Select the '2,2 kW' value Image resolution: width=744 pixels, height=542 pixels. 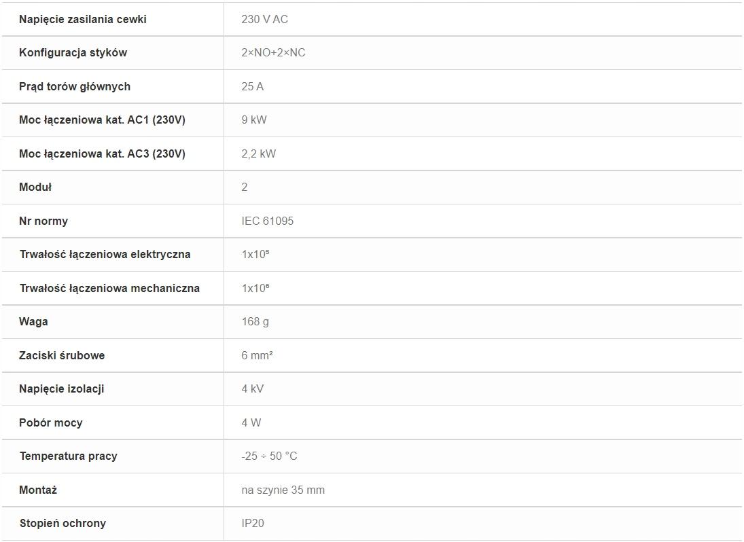tap(259, 153)
